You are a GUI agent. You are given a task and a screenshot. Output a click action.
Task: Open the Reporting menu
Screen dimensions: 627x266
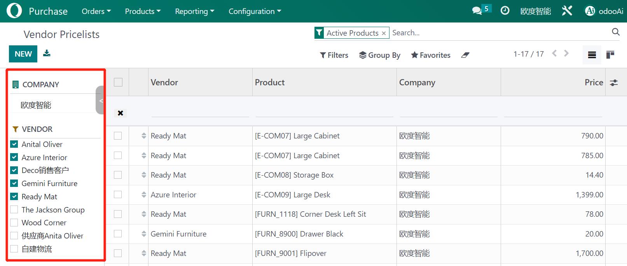[194, 11]
